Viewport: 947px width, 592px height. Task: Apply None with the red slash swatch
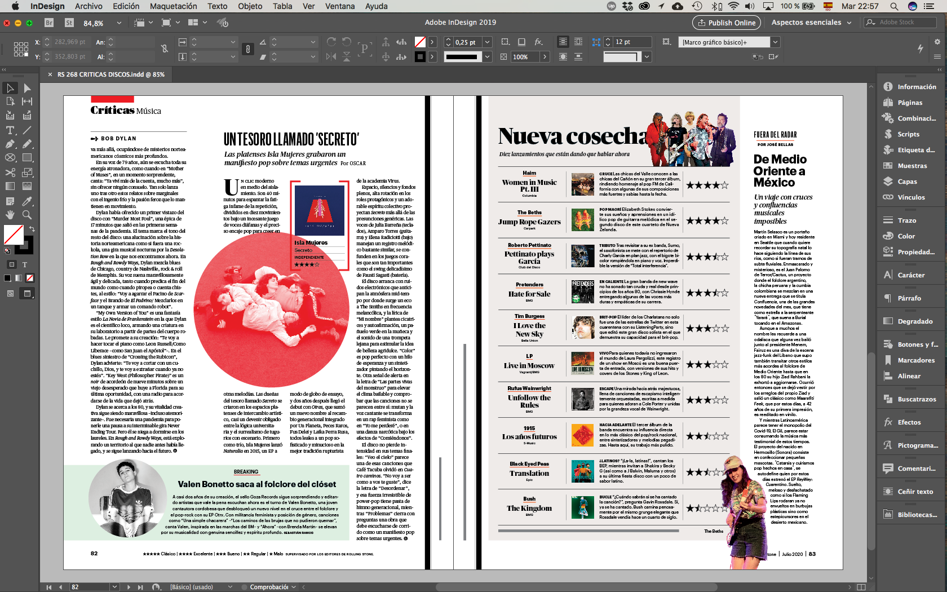coord(30,278)
